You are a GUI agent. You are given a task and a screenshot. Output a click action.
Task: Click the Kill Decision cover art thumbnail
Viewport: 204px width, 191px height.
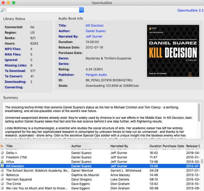tap(173, 51)
